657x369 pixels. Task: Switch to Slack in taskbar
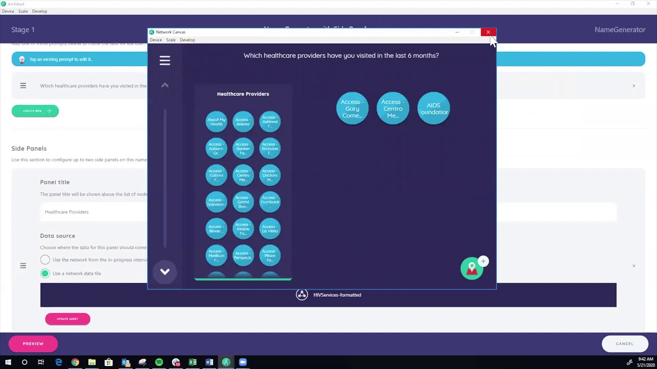tap(176, 362)
